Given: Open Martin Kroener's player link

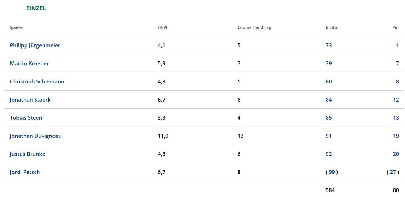Looking at the screenshot, I should [29, 63].
